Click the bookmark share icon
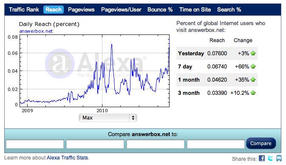Viewport: 286px width, 165px height. click(x=279, y=158)
